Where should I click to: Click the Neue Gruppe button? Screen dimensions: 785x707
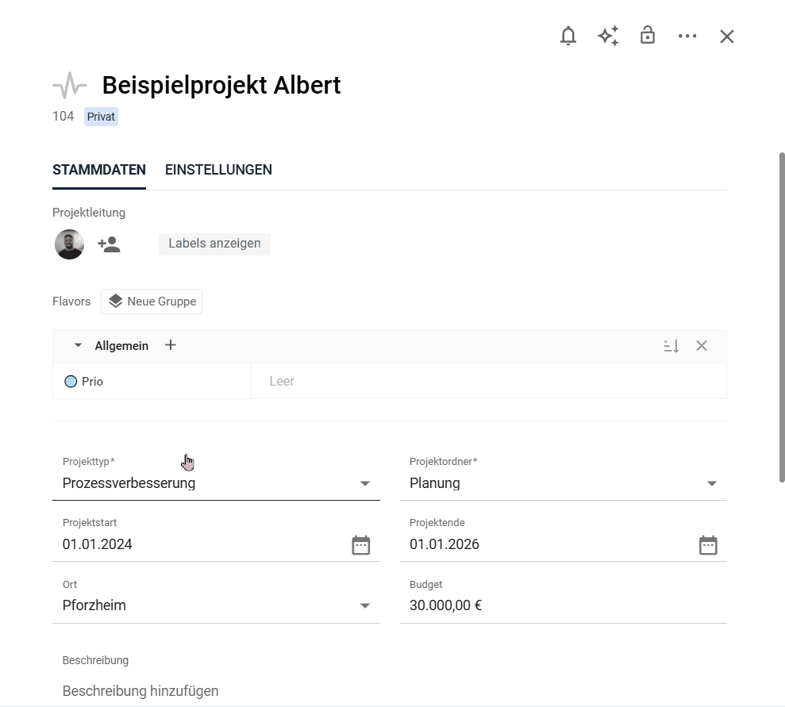tap(152, 302)
